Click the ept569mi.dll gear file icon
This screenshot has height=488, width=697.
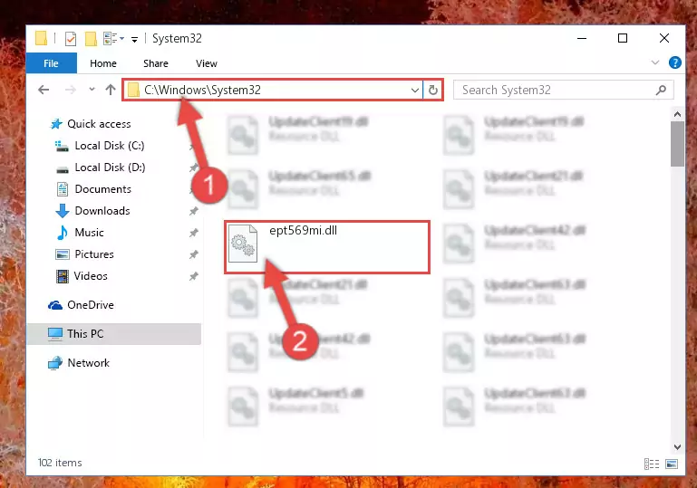tap(243, 244)
